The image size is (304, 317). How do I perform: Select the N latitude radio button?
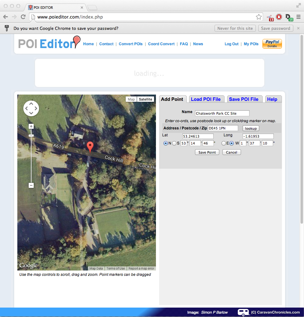click(166, 143)
